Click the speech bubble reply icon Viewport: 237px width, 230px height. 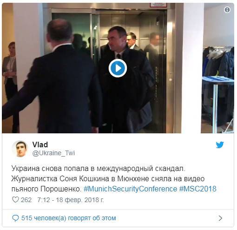coord(15,218)
